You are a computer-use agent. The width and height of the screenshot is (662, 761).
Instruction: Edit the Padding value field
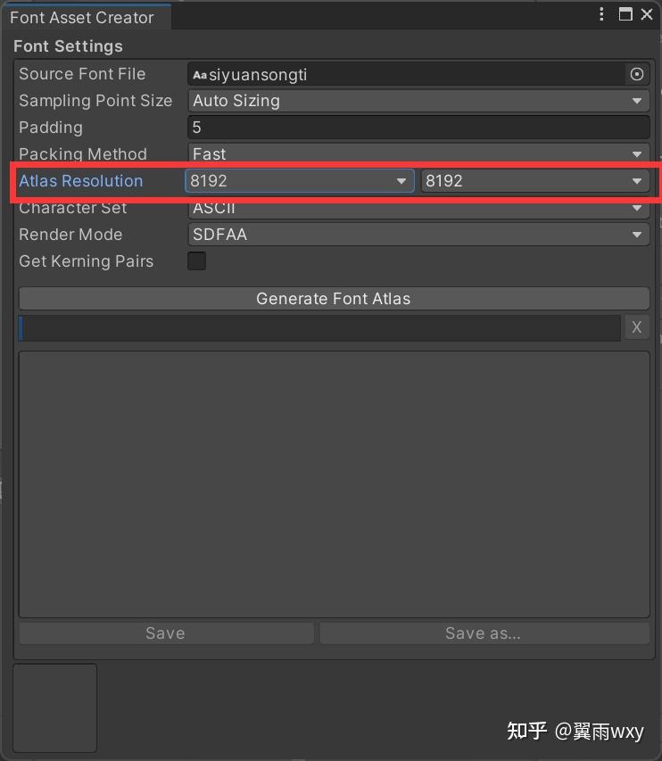418,128
